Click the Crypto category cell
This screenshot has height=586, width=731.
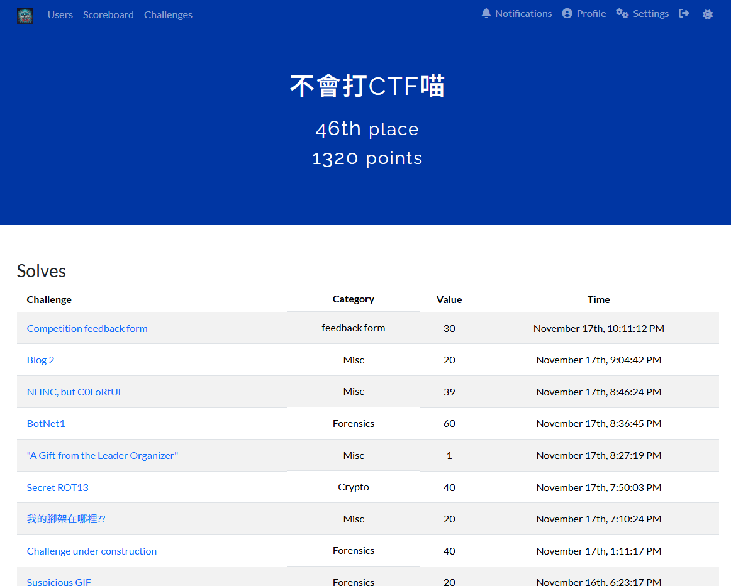(354, 487)
